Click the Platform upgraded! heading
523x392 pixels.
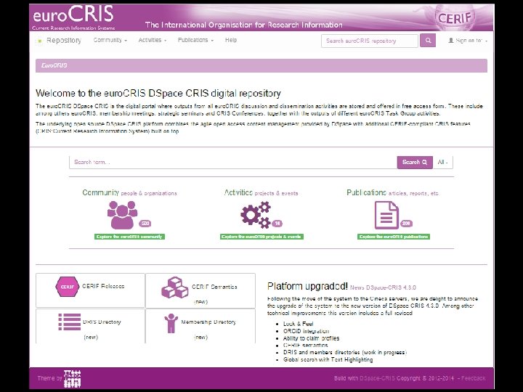click(307, 286)
